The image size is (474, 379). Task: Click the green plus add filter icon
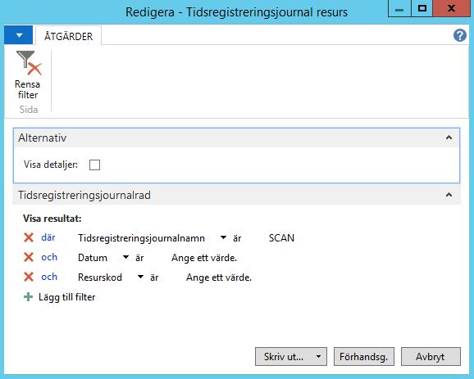coord(28,297)
